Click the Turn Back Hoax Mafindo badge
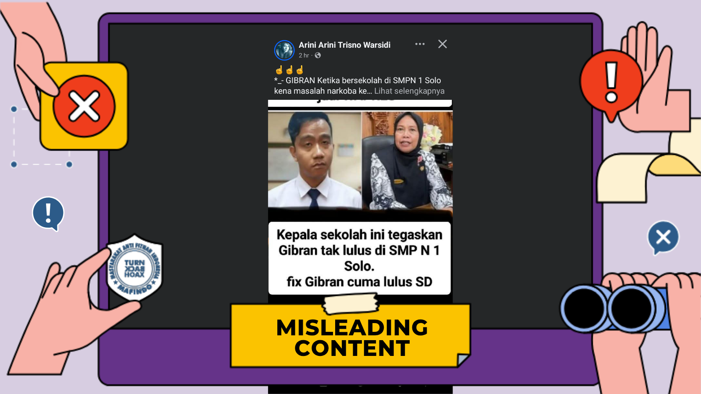The image size is (701, 394). coord(135,269)
